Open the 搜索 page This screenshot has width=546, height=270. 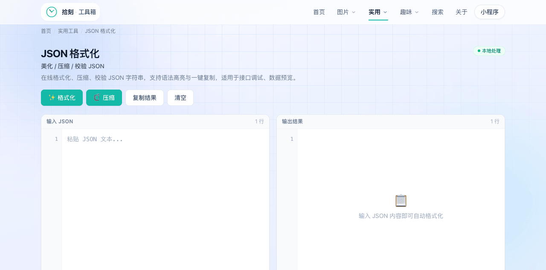pyautogui.click(x=438, y=12)
